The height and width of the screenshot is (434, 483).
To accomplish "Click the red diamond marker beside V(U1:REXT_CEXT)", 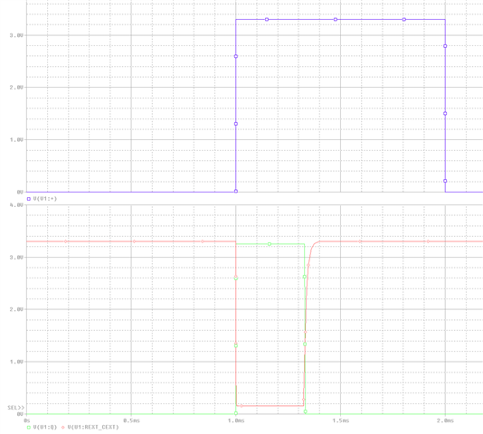I will click(63, 428).
